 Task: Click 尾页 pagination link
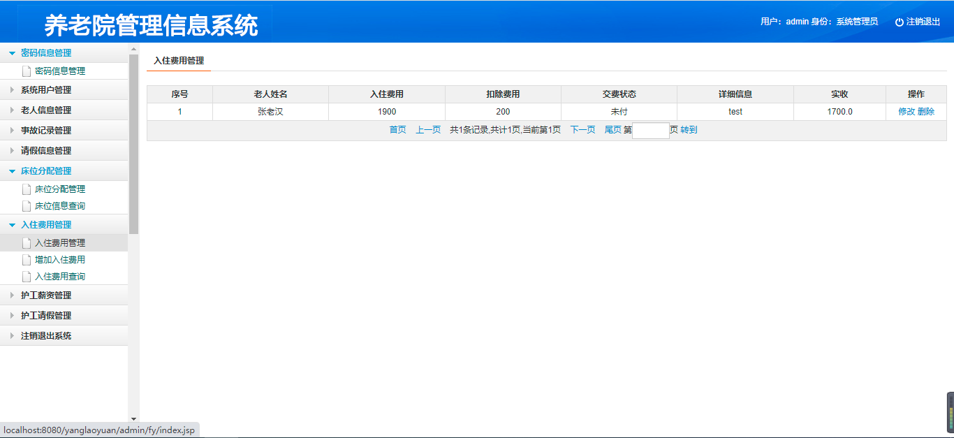pos(612,130)
